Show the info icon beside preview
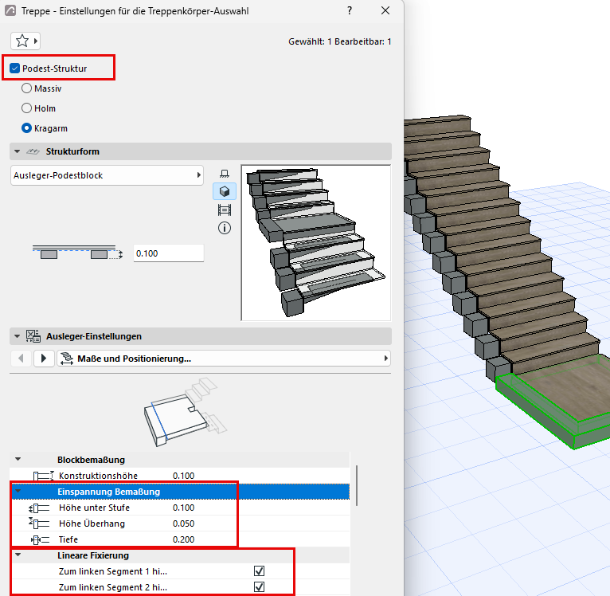The width and height of the screenshot is (610, 596). point(225,228)
